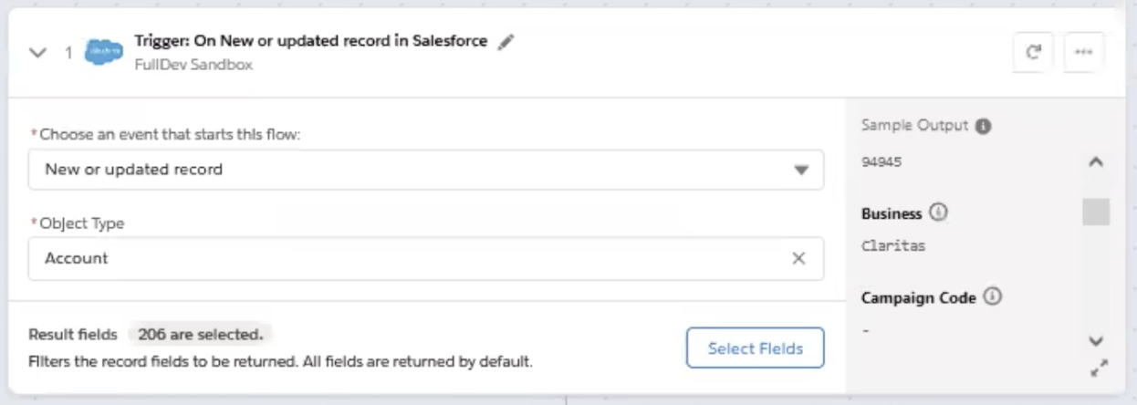Click the Campaign Code info icon
This screenshot has width=1137, height=405.
point(994,297)
